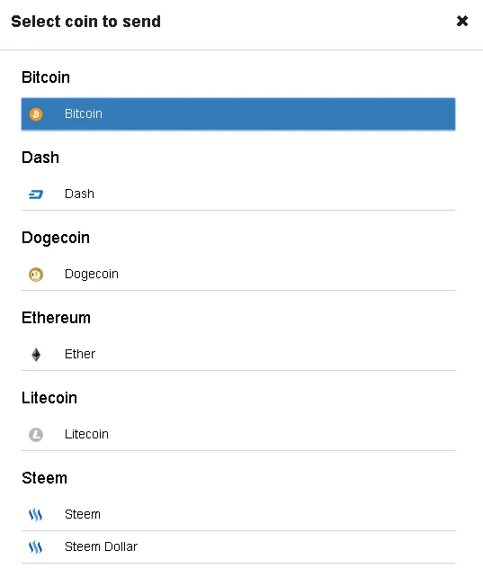Click the Ethereum group heading
Screen dimensions: 483x569
click(56, 318)
